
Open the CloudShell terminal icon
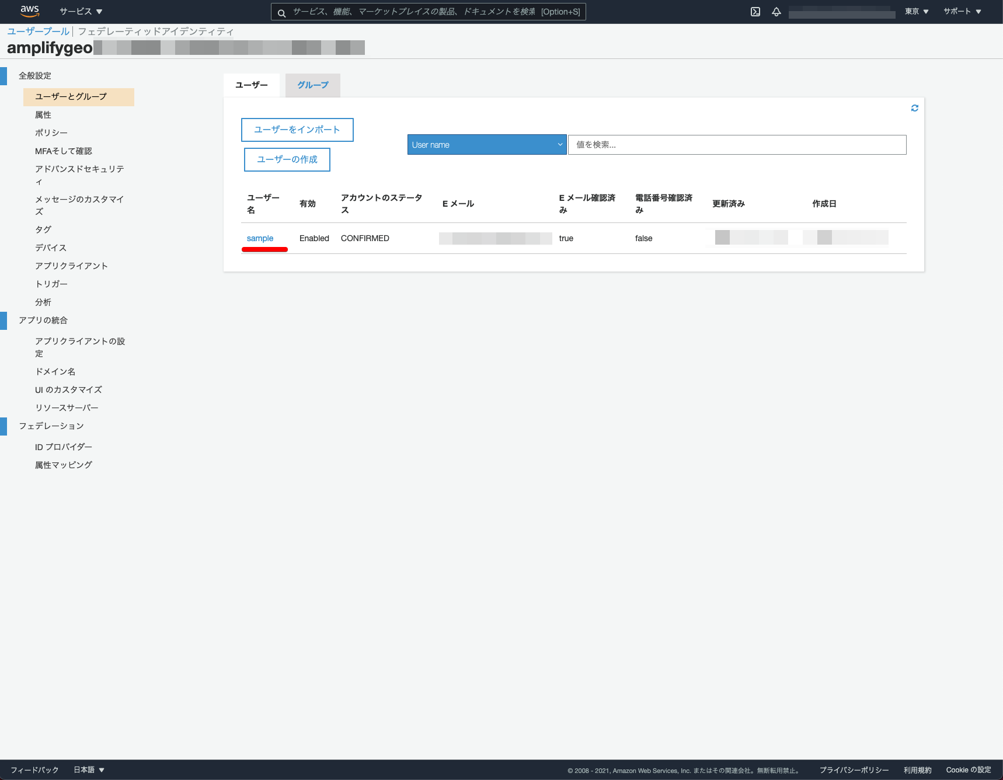755,12
